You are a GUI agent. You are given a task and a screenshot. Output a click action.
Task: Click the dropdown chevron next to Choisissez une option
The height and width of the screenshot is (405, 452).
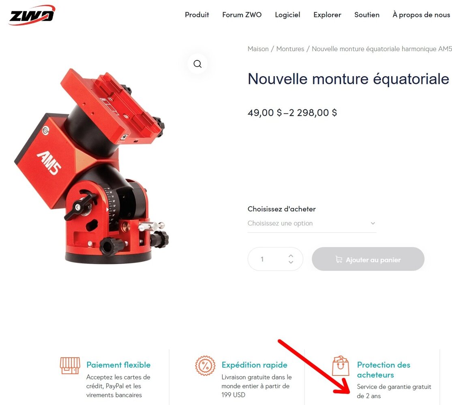point(373,223)
